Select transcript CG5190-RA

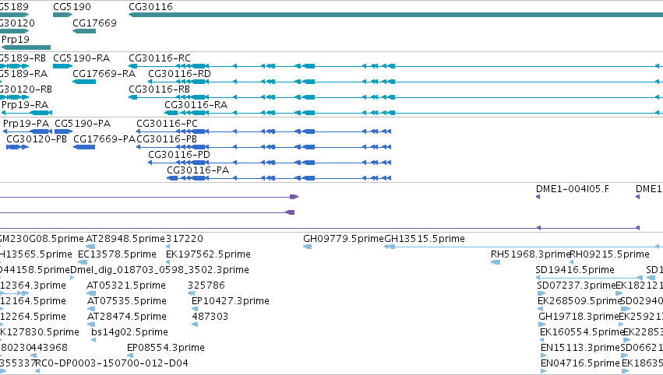point(81,58)
